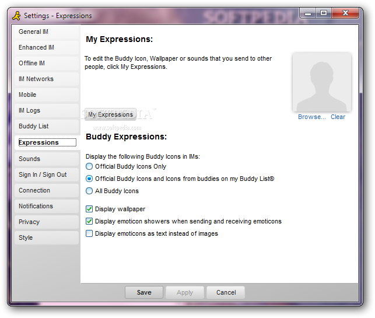Image resolution: width=375 pixels, height=318 pixels.
Task: Switch to Buddy List settings
Action: (x=47, y=127)
